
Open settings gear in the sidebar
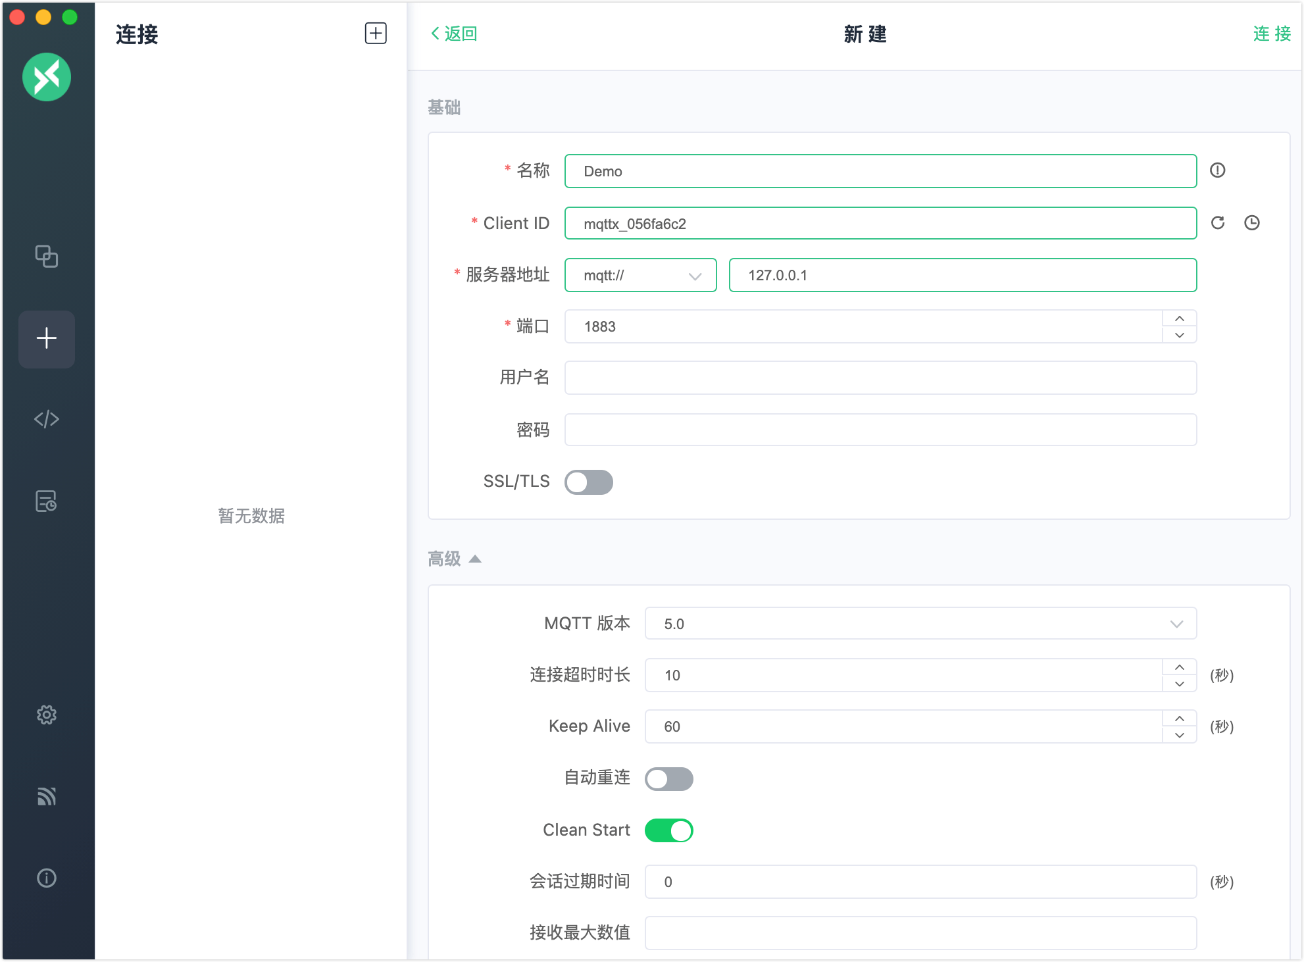click(x=46, y=715)
